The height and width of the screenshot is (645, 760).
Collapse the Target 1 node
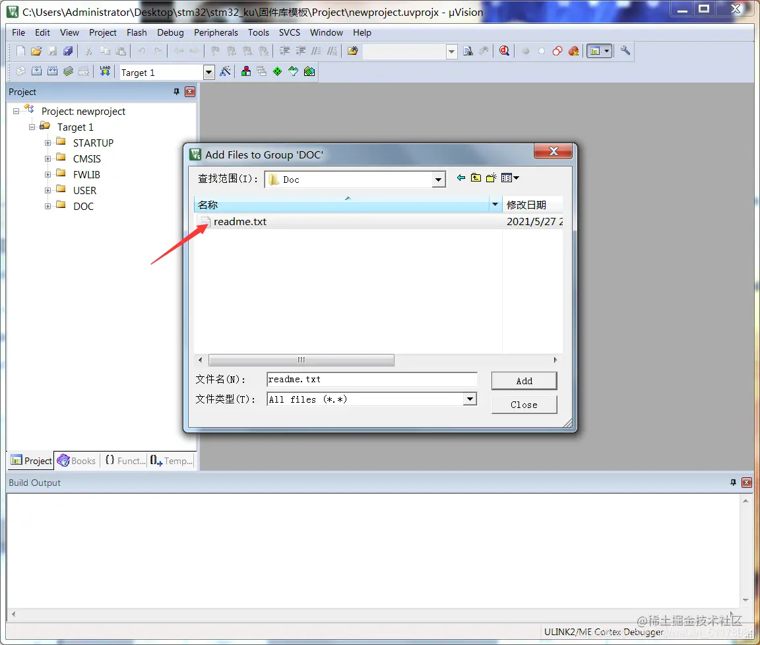point(32,127)
